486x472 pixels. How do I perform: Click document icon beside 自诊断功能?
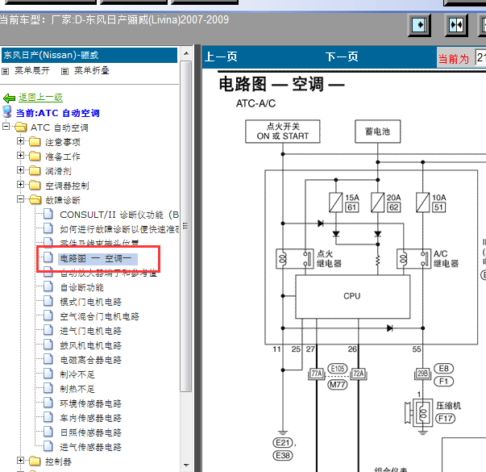(48, 286)
